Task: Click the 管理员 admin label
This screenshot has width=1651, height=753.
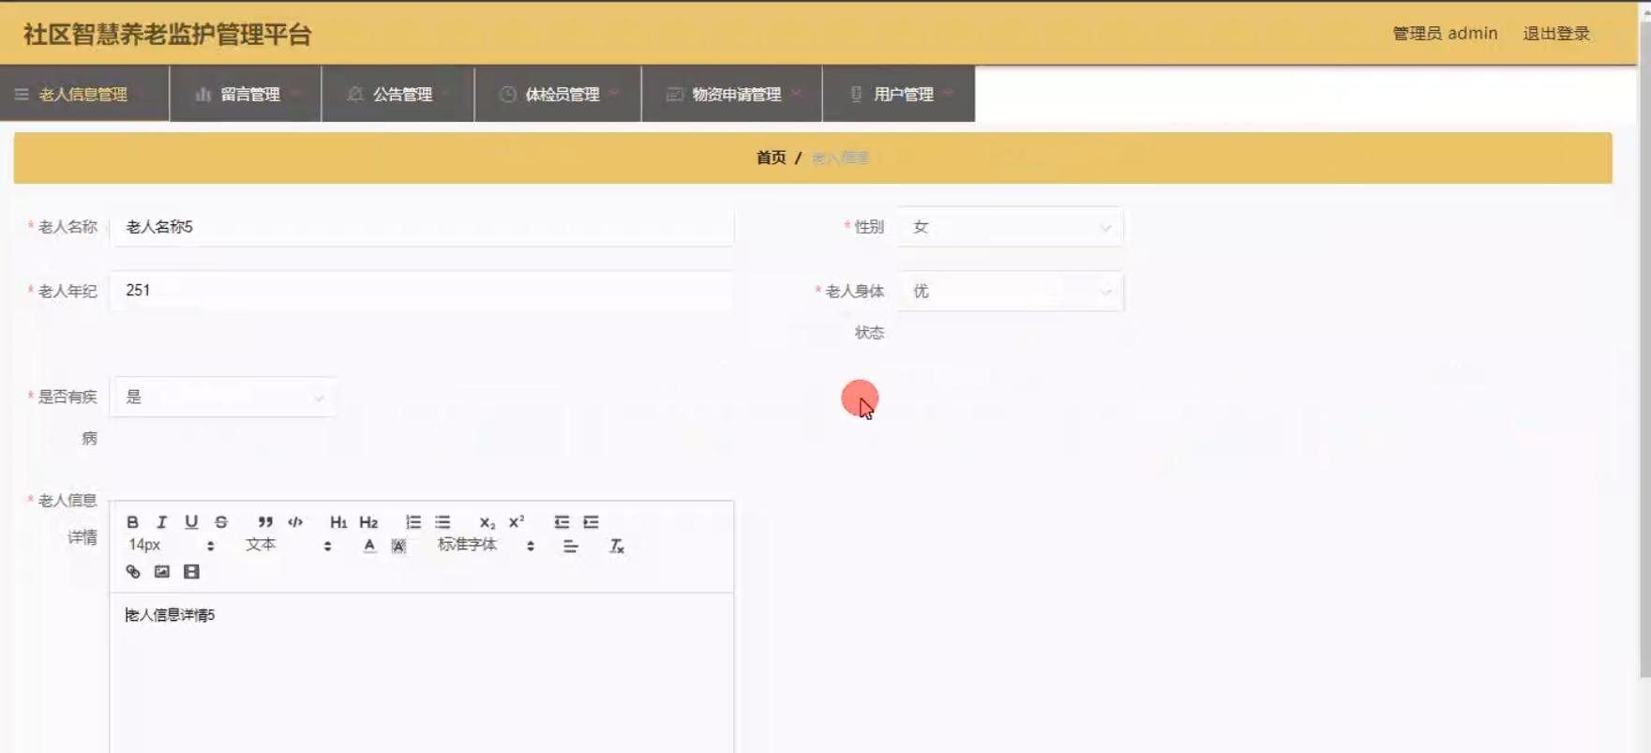Action: pyautogui.click(x=1445, y=34)
